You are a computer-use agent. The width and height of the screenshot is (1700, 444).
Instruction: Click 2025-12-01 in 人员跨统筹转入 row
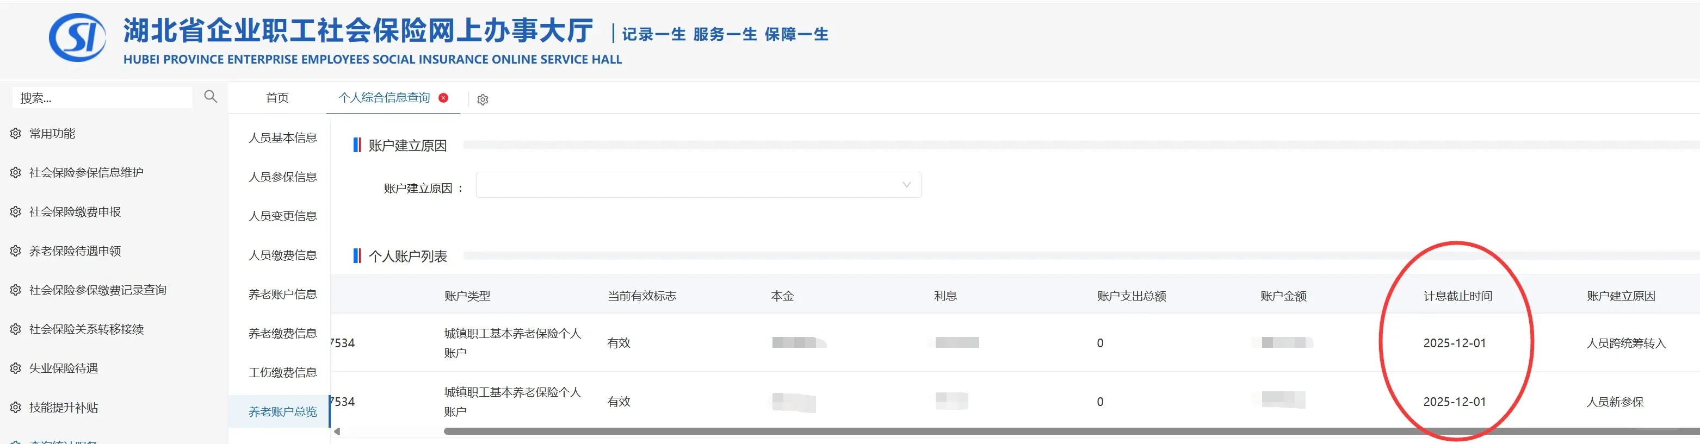(x=1455, y=343)
